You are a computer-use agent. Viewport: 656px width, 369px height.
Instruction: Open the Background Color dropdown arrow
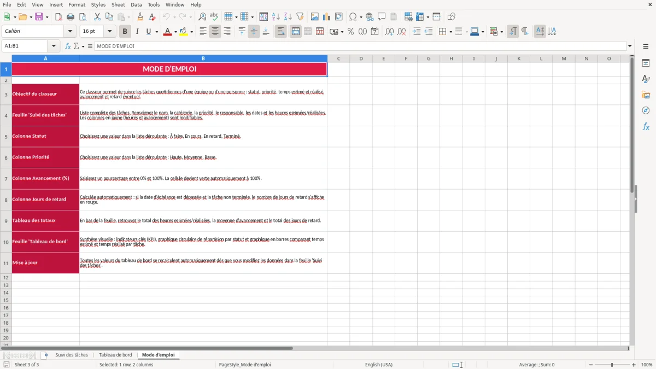(x=192, y=32)
